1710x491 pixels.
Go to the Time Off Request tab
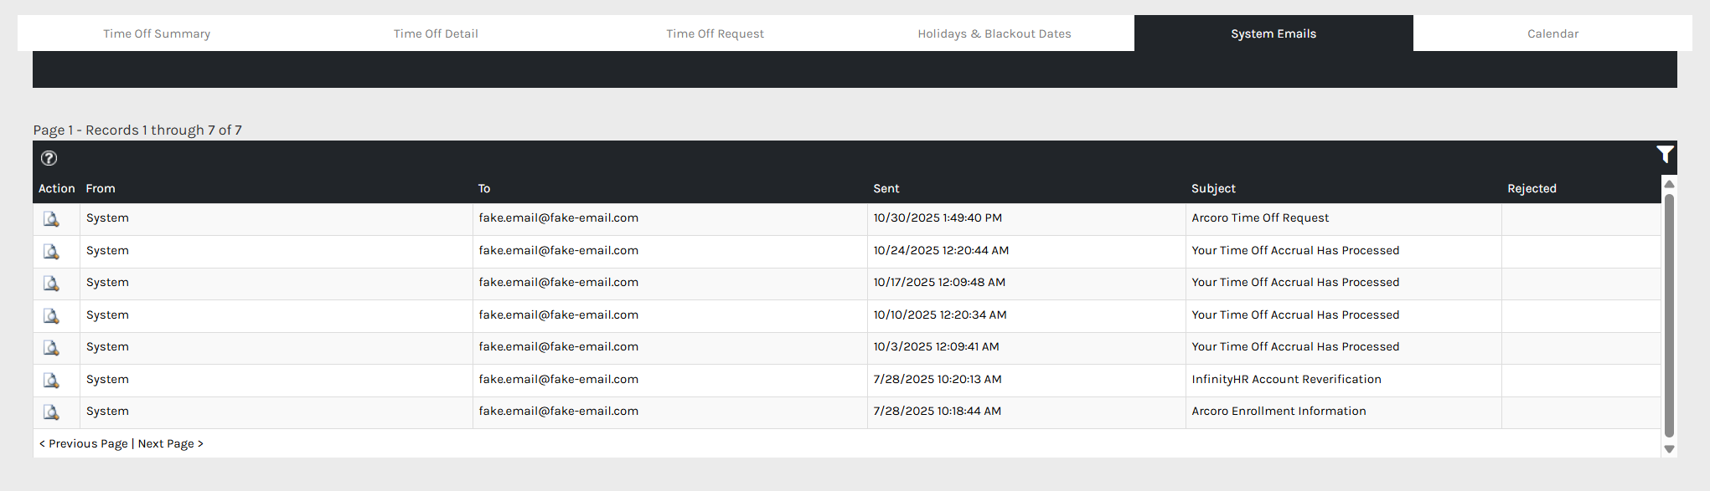tap(715, 33)
